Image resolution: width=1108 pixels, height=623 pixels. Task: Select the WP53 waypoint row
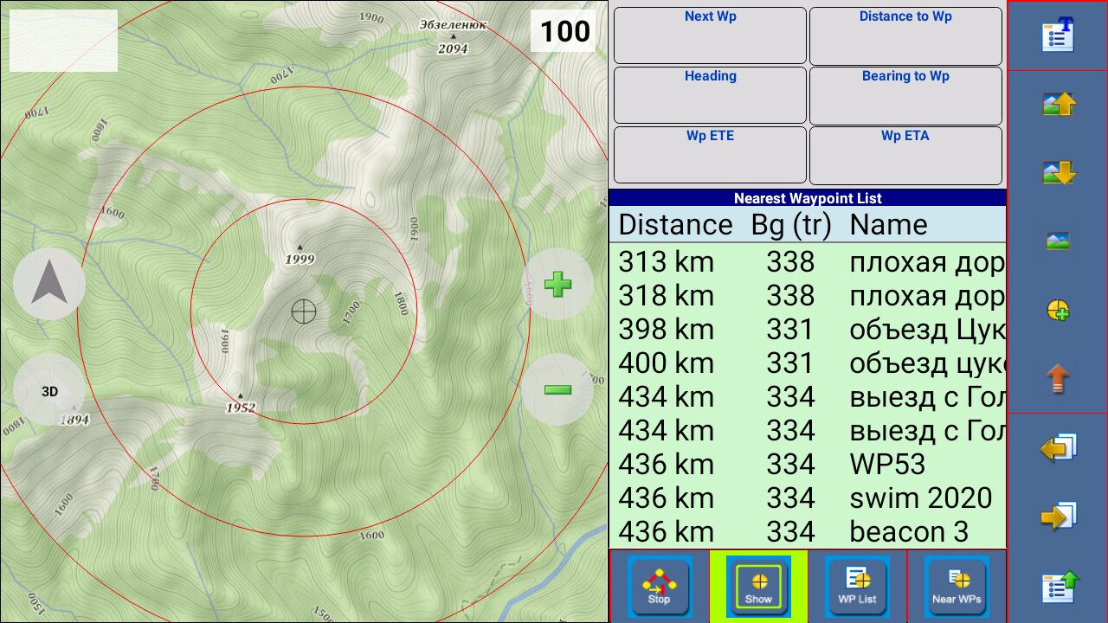click(x=807, y=465)
